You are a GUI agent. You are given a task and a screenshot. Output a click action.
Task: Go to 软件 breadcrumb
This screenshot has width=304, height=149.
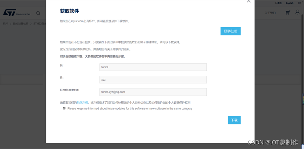[5, 23]
